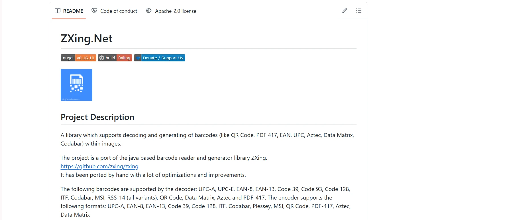Image resolution: width=519 pixels, height=220 pixels.
Task: Switch to the README tab
Action: click(x=73, y=11)
